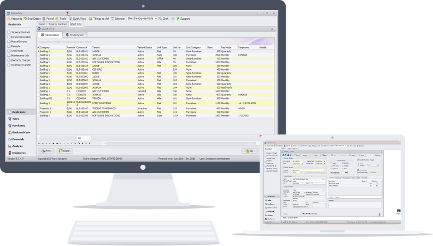
Task: Launch Chat from the toolbar
Action: pos(163,19)
